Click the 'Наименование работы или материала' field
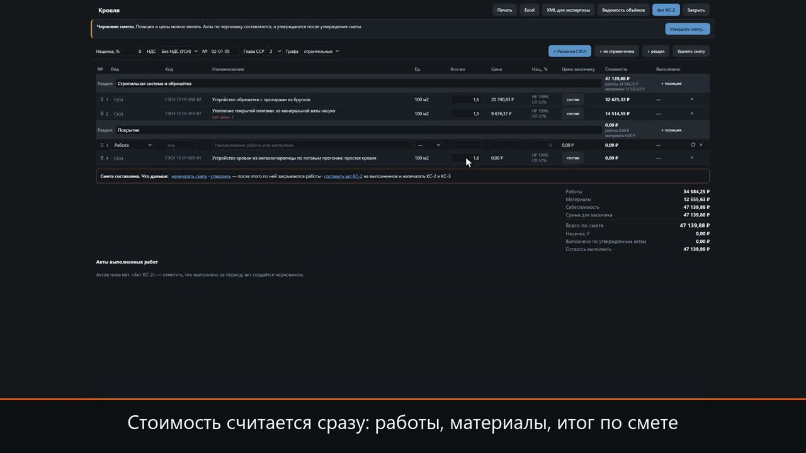 [x=312, y=145]
